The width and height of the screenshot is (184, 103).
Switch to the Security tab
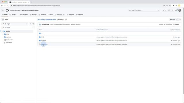(x=60, y=15)
